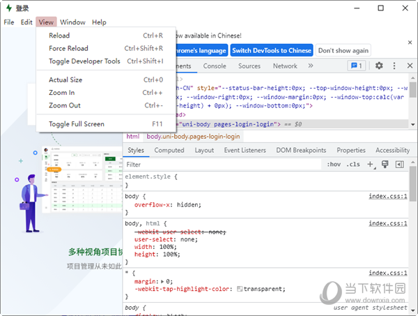Click the overflow-x hidden value
418x316 pixels.
pyautogui.click(x=189, y=204)
